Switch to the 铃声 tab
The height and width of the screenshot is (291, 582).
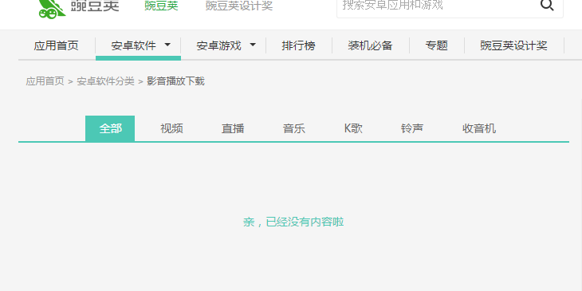pyautogui.click(x=412, y=129)
